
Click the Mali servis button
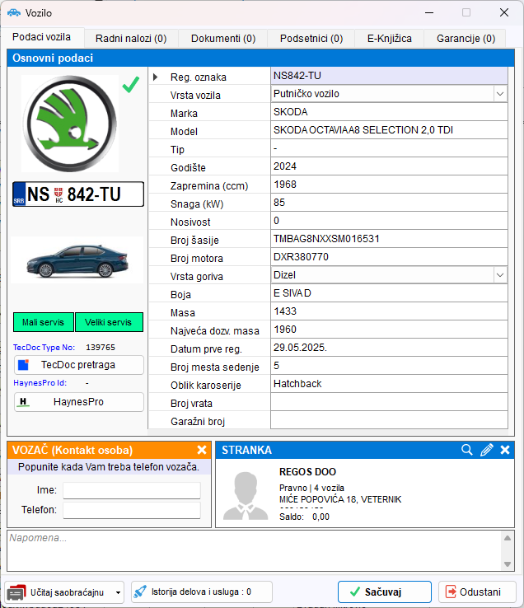pos(43,322)
